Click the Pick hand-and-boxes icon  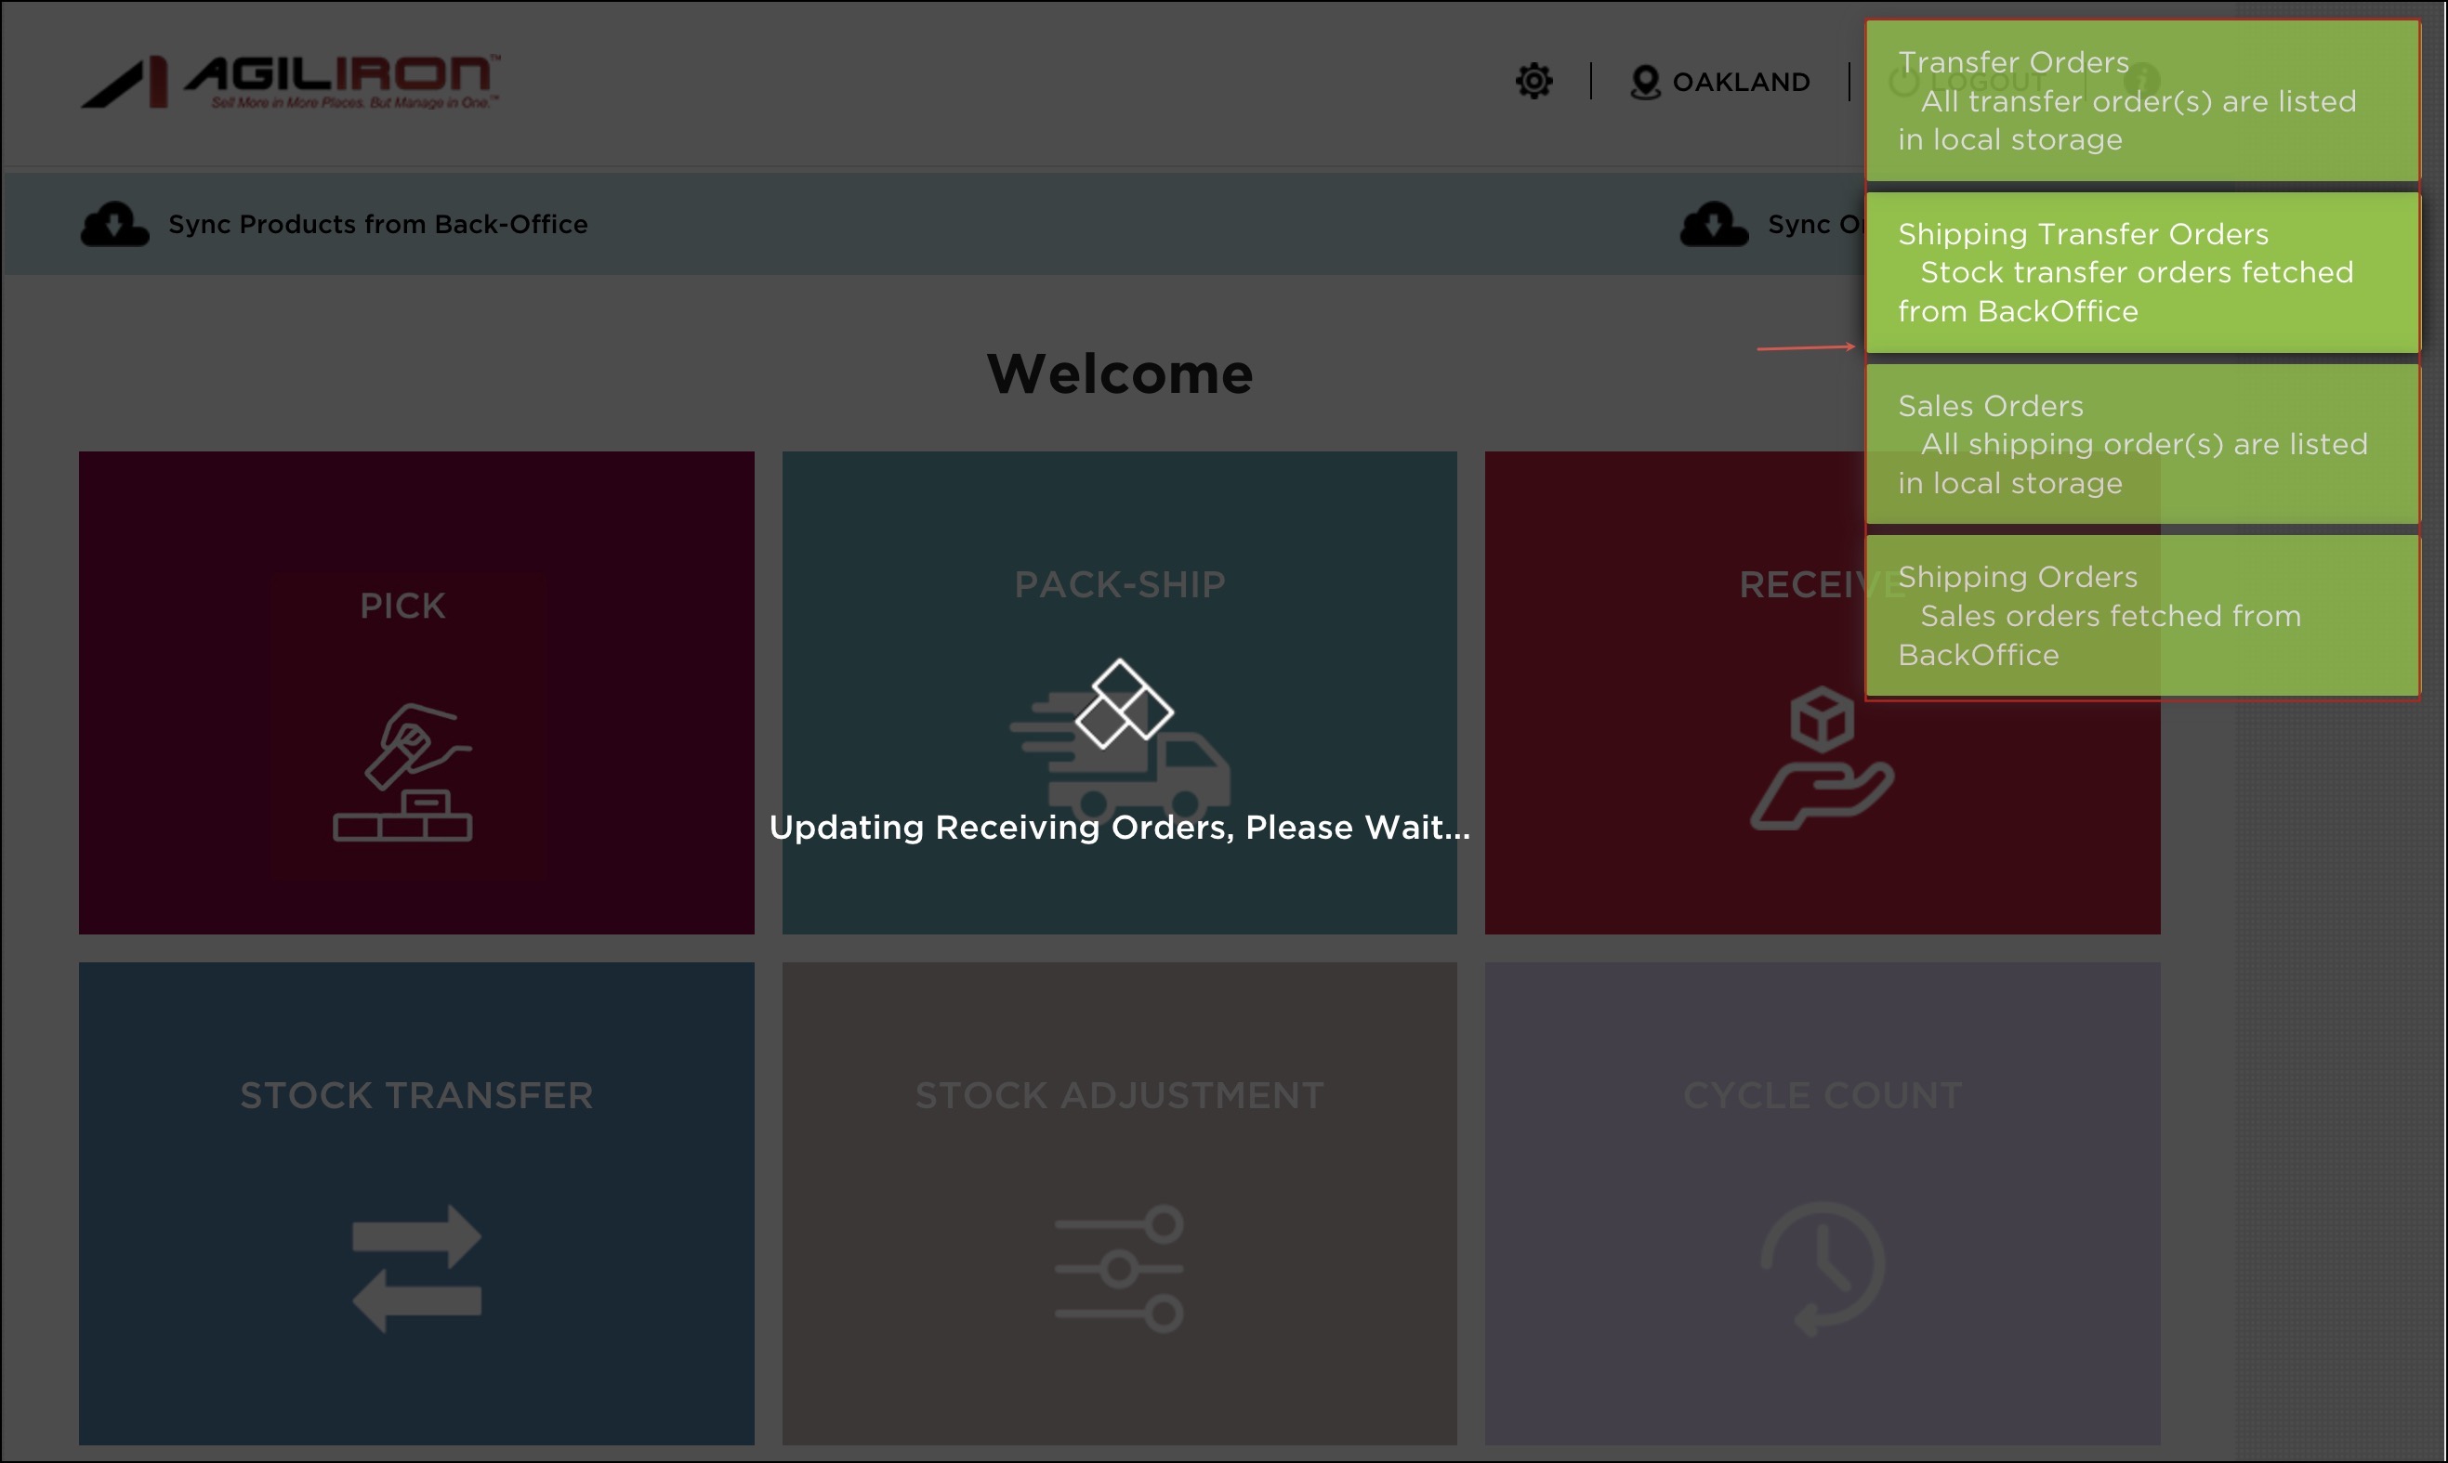tap(402, 772)
